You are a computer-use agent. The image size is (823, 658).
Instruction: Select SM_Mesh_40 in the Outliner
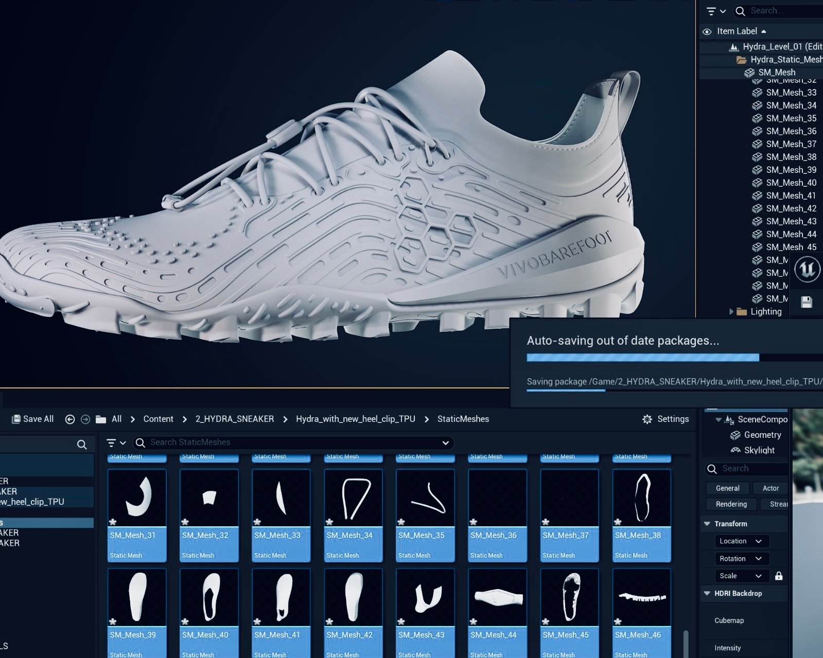(x=791, y=183)
